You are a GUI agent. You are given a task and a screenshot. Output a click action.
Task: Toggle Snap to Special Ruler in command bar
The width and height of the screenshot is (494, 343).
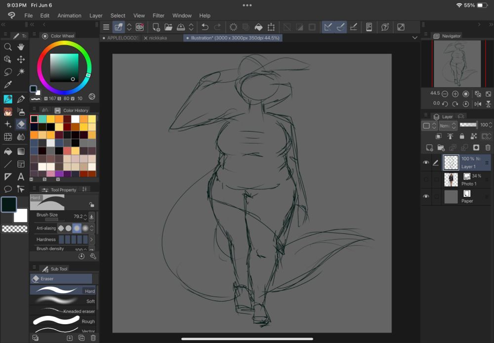[x=340, y=27]
